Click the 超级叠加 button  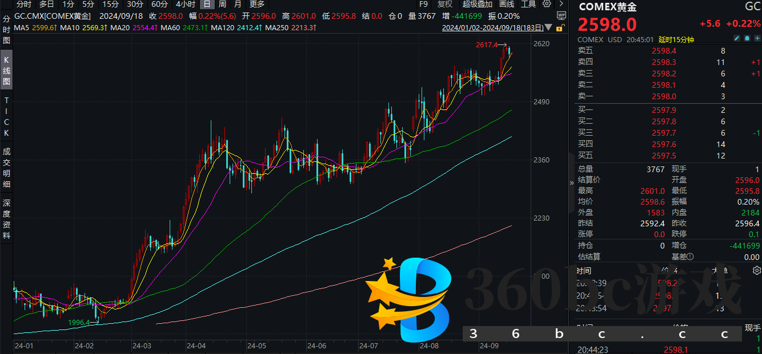pyautogui.click(x=476, y=4)
